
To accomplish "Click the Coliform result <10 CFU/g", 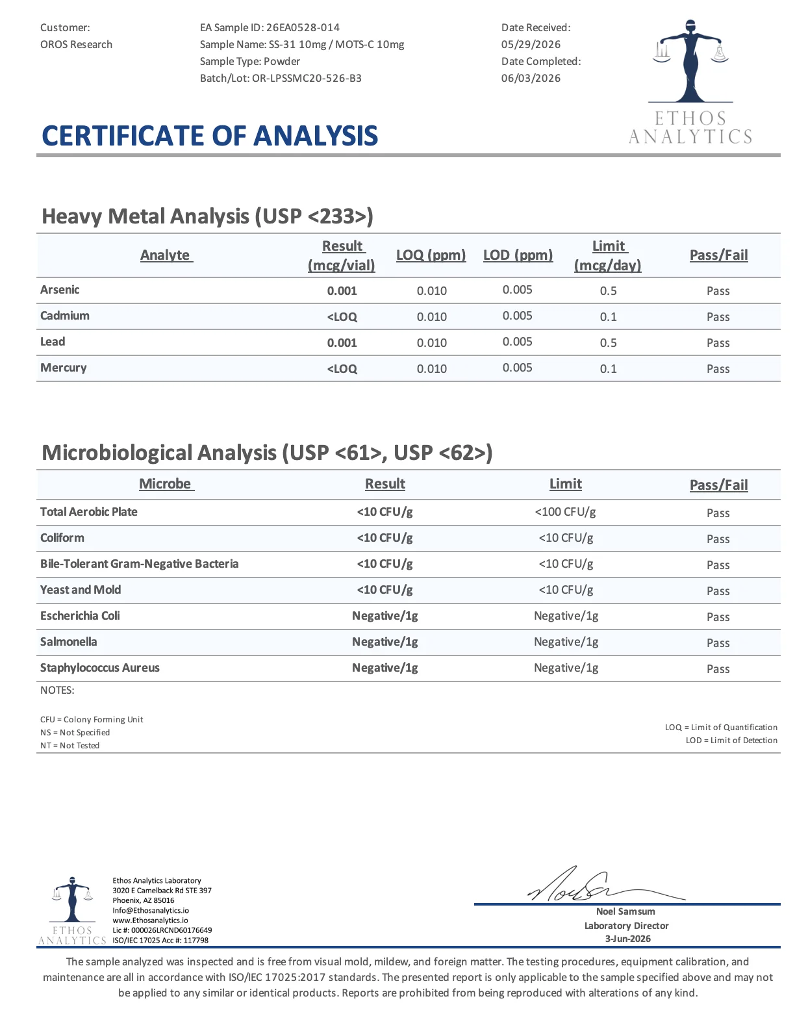I will pos(385,538).
